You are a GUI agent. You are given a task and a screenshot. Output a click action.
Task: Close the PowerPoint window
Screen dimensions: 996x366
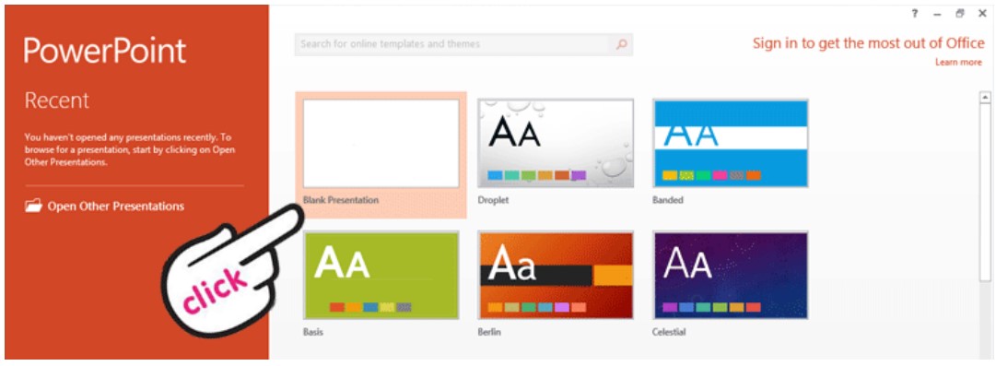click(982, 13)
